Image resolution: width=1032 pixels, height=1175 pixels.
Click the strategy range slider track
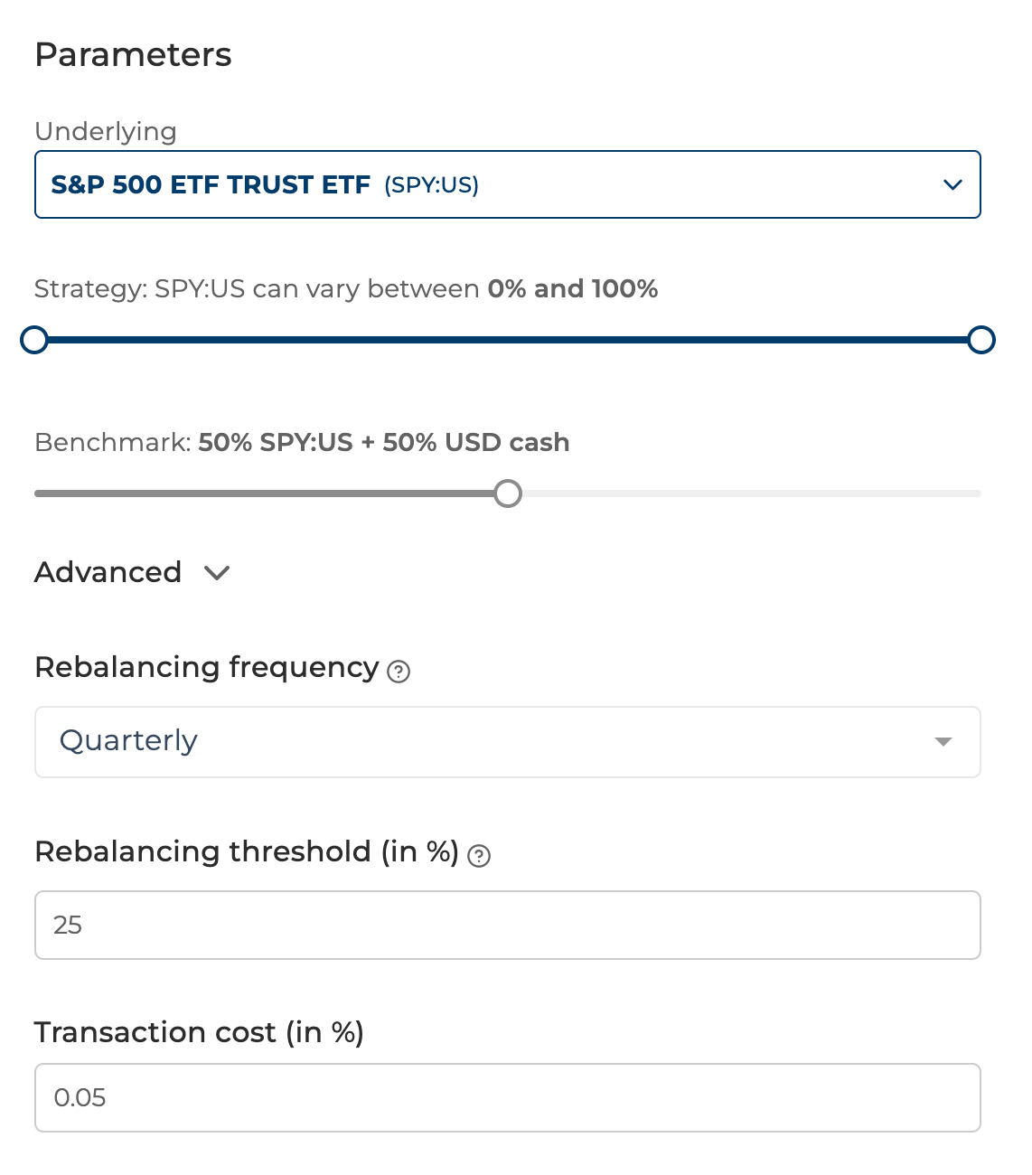click(x=508, y=340)
